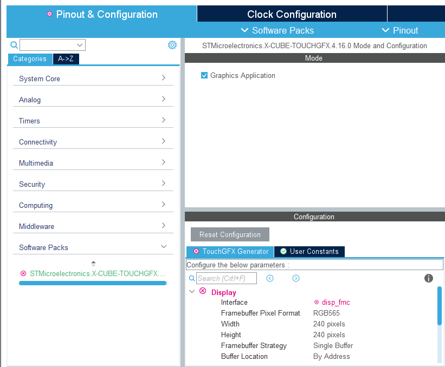445x367 pixels.
Task: Select STMicroelectronics.X-CUBE-TOUCHGFX software pack
Action: (98, 273)
